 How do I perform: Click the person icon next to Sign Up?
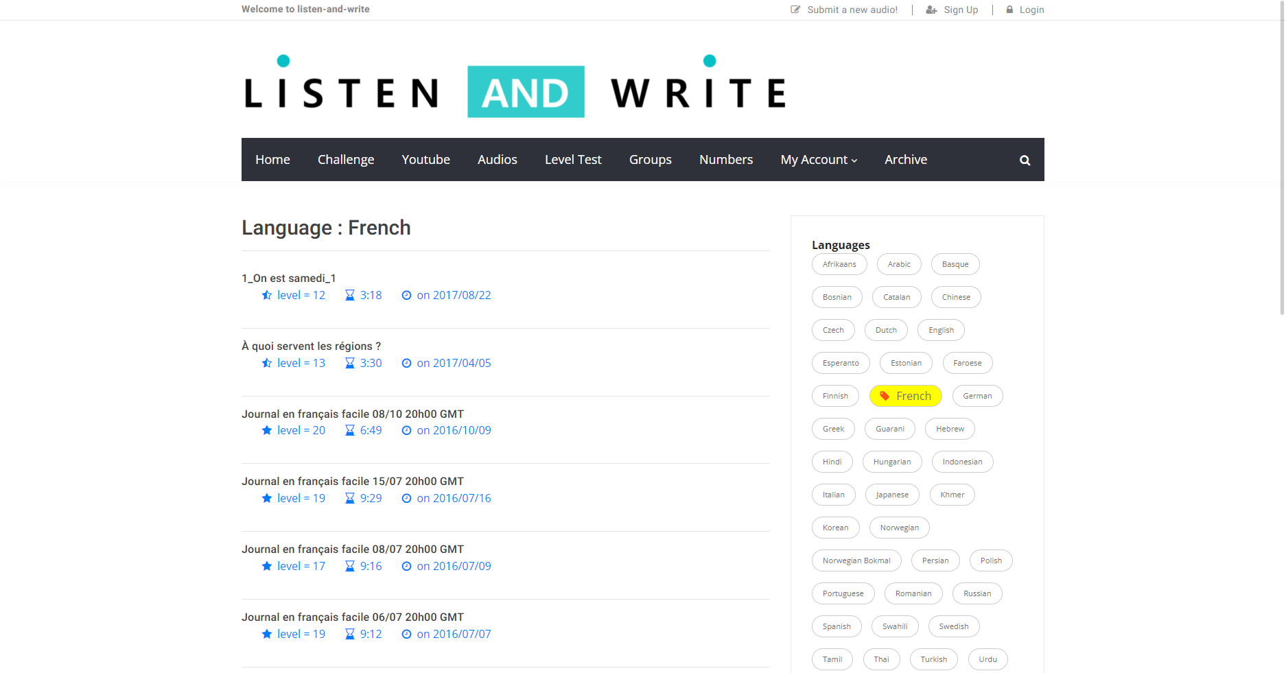tap(931, 10)
